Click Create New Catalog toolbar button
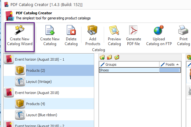Image resolution: width=191 pixels, height=127 pixels. pyautogui.click(x=50, y=36)
